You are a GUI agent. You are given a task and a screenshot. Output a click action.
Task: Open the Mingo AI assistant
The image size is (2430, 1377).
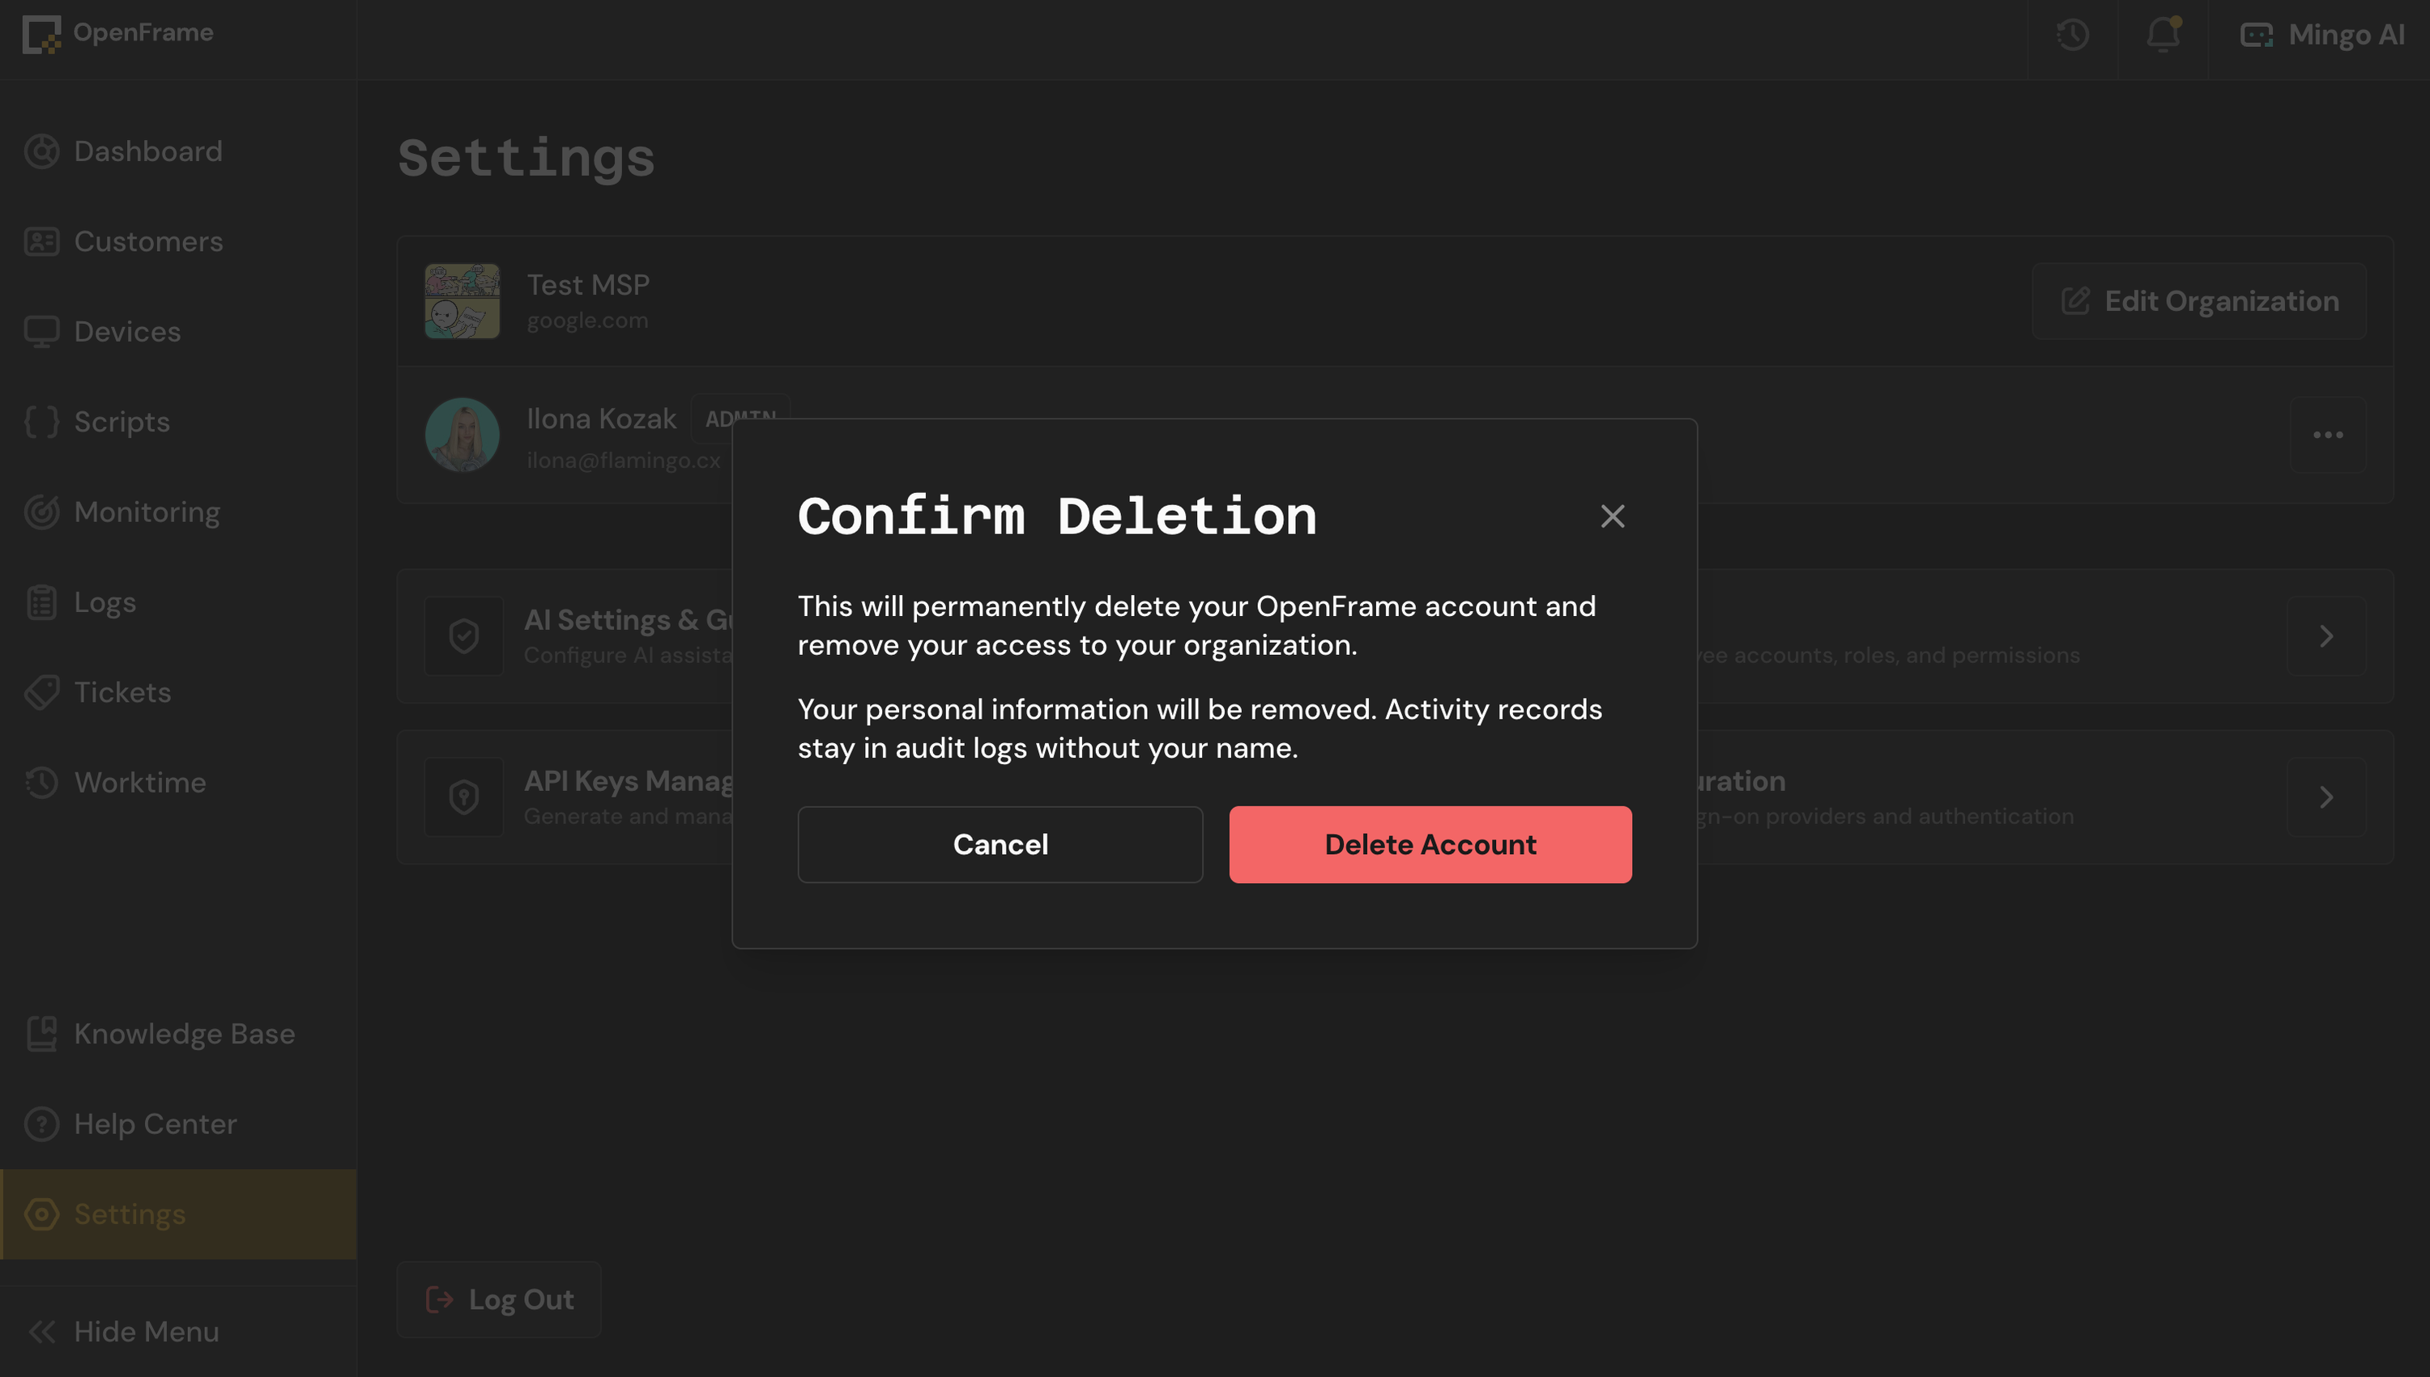[x=2322, y=35]
